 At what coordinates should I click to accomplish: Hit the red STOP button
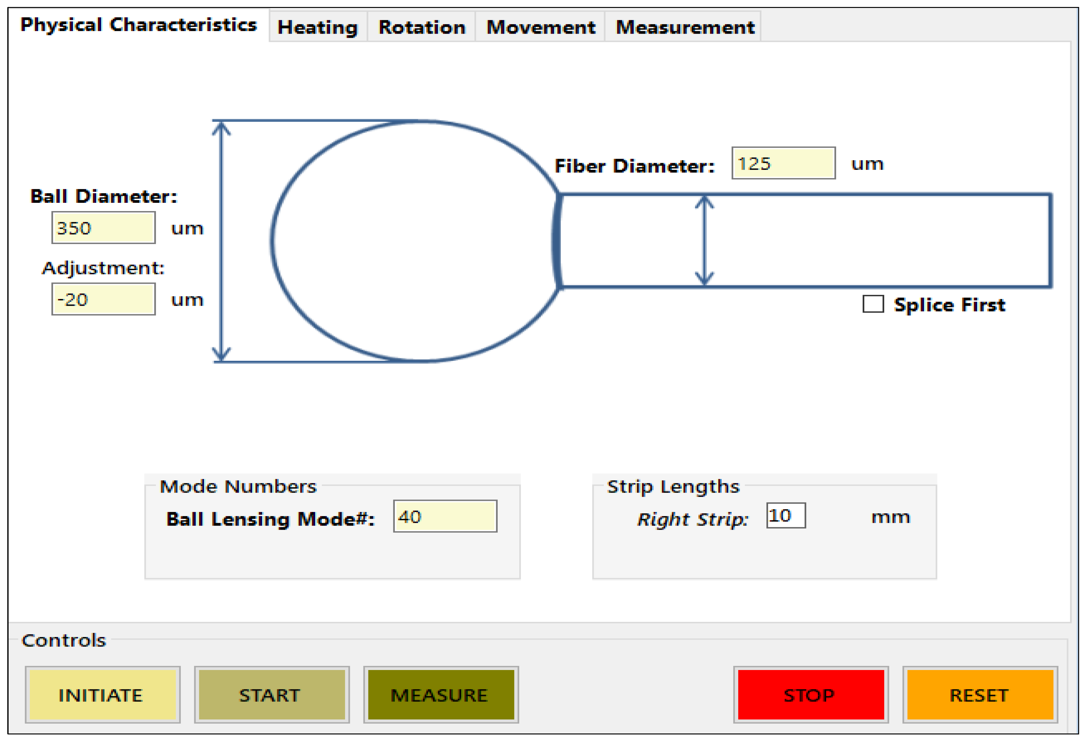click(x=810, y=695)
